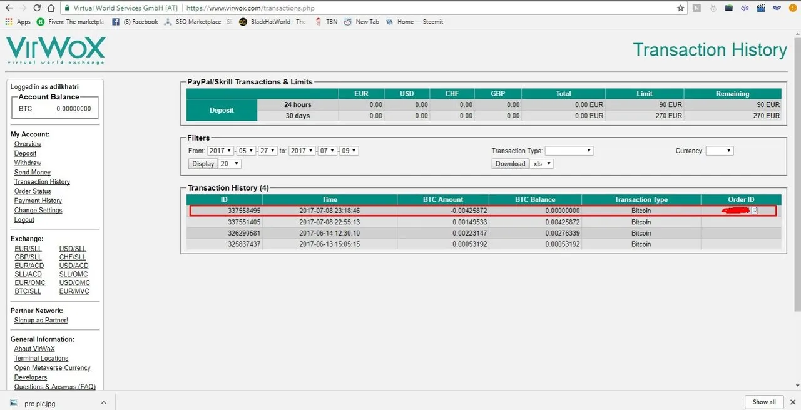Click the Download button

(x=510, y=164)
